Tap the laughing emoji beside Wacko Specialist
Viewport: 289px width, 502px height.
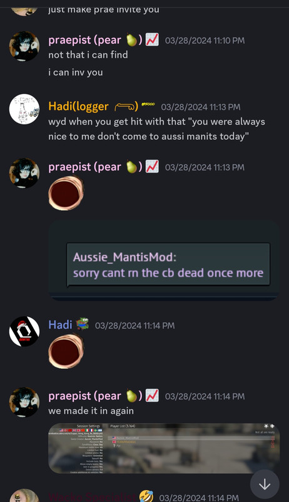point(146,496)
